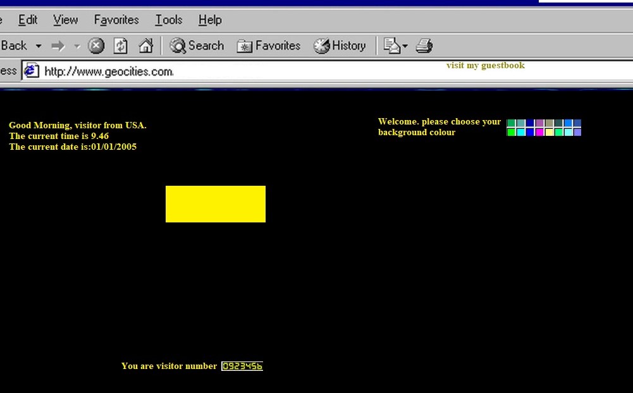Choose the dark slate gray swatch
633x393 pixels.
click(559, 123)
